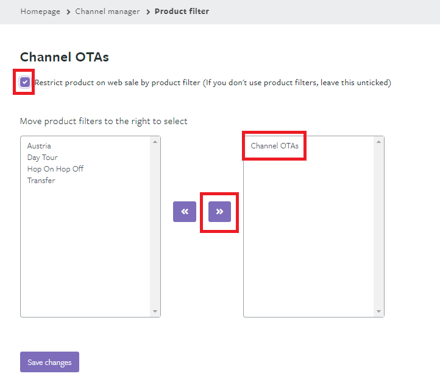
Task: Click left list scrollbar down arrow
Action: (x=155, y=311)
